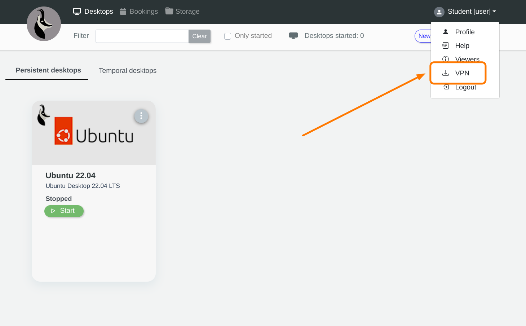Viewport: 526px width, 326px height.
Task: Click the user avatar icon in header
Action: click(439, 12)
